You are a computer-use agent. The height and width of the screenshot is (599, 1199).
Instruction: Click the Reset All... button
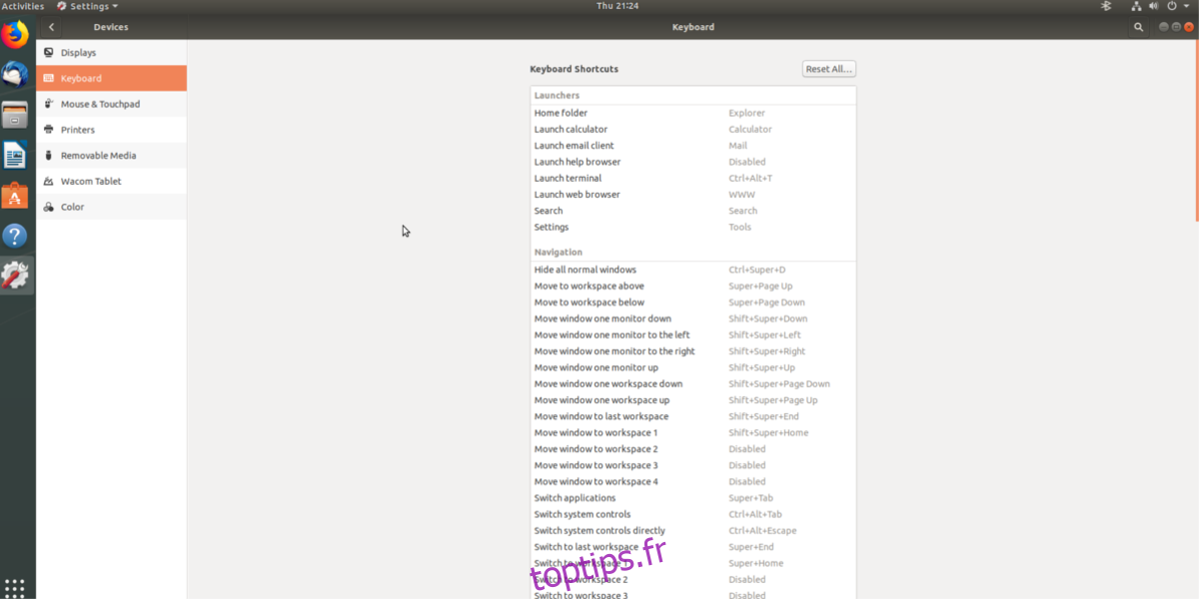click(828, 69)
